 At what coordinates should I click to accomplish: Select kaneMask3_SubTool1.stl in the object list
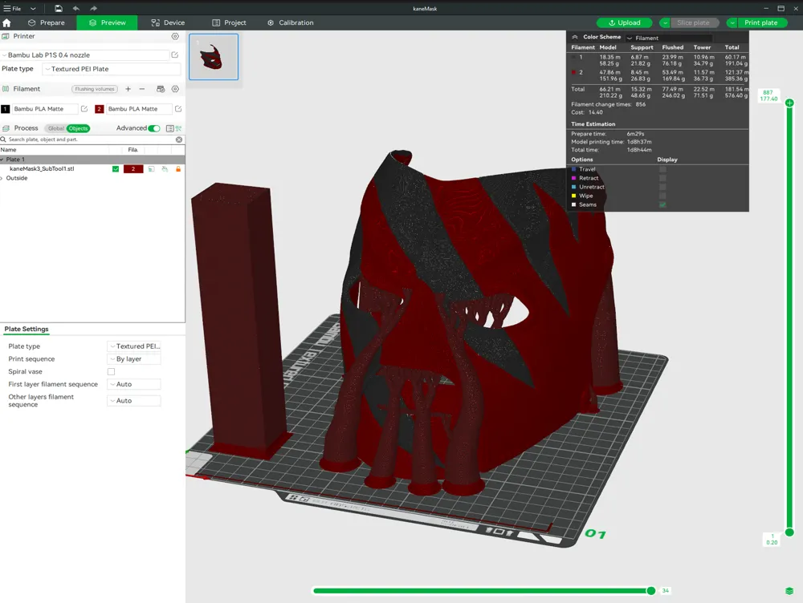pyautogui.click(x=42, y=168)
